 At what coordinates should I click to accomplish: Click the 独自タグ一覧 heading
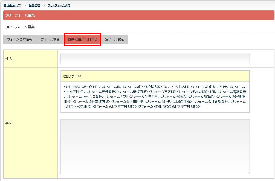pos(72,76)
